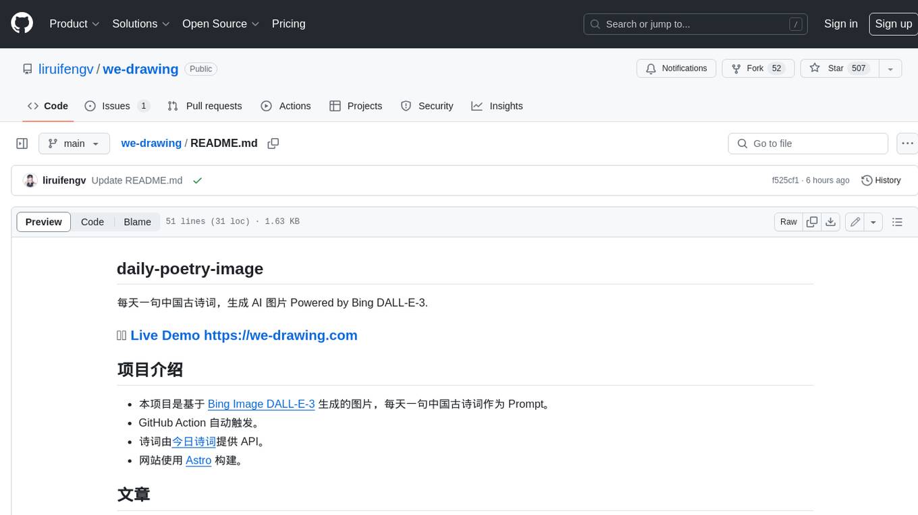Edit the file with pencil icon
The width and height of the screenshot is (918, 515).
coord(855,222)
